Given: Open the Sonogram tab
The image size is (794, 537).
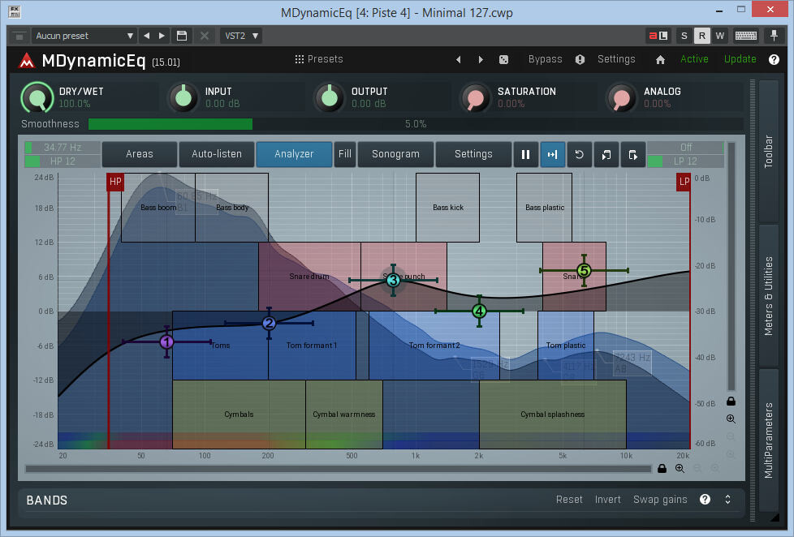Looking at the screenshot, I should click(395, 154).
